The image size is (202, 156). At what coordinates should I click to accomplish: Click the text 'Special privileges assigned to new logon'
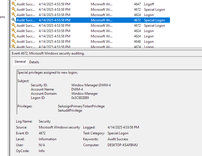[47, 73]
